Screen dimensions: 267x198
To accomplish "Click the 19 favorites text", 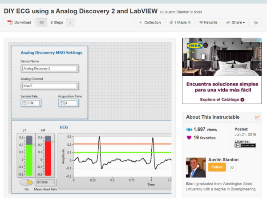I will click(x=205, y=138).
